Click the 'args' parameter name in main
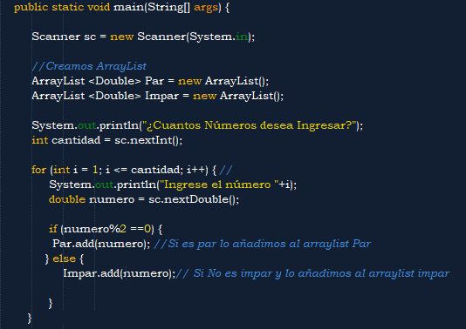This screenshot has width=466, height=329. click(206, 8)
